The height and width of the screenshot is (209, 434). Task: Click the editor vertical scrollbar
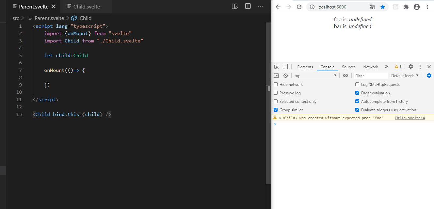click(x=268, y=103)
